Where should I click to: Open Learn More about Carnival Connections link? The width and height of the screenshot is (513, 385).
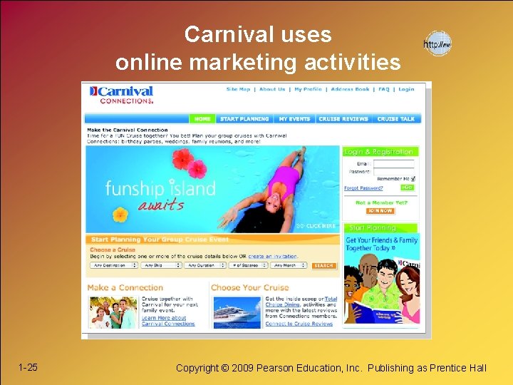point(168,321)
